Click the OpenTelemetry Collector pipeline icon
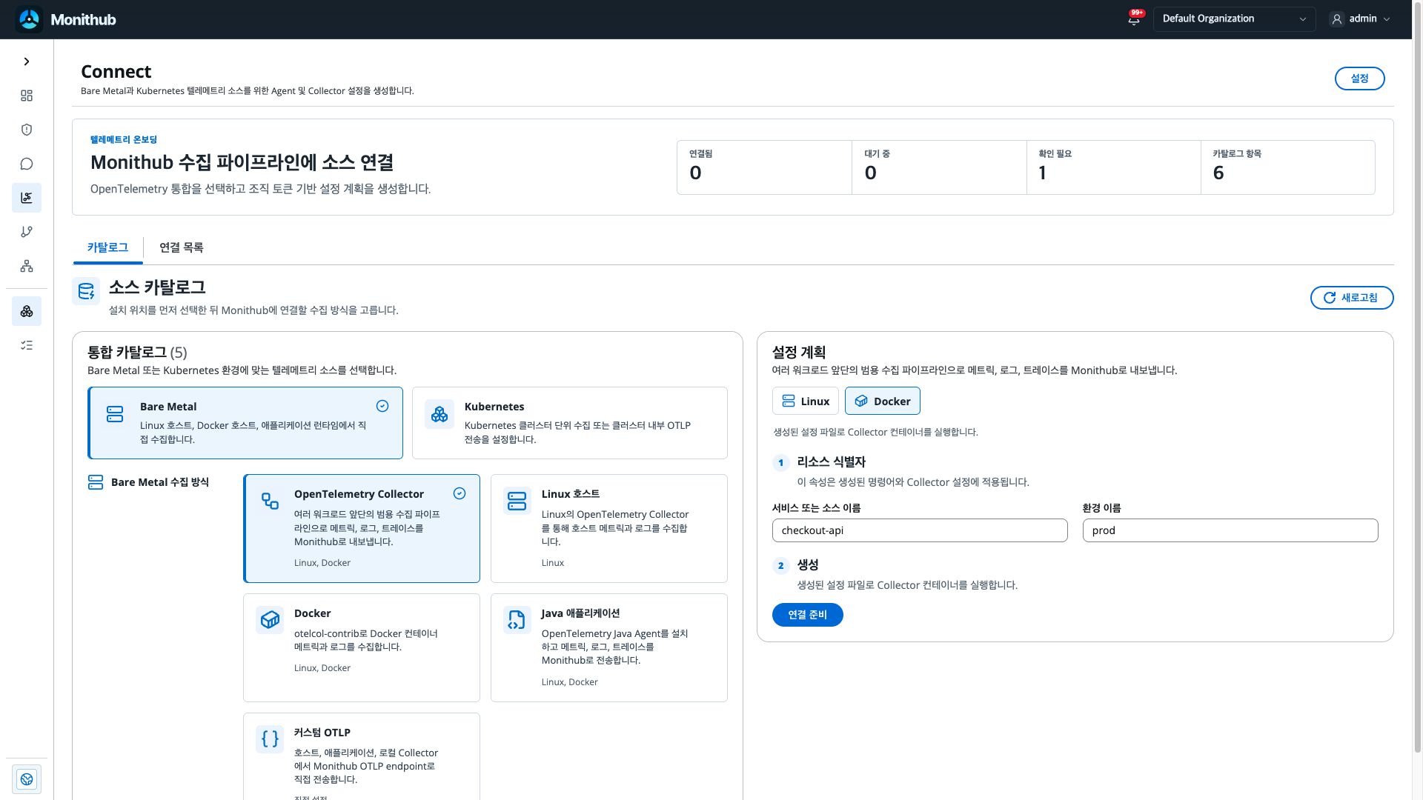Viewport: 1423px width, 800px height. tap(271, 501)
